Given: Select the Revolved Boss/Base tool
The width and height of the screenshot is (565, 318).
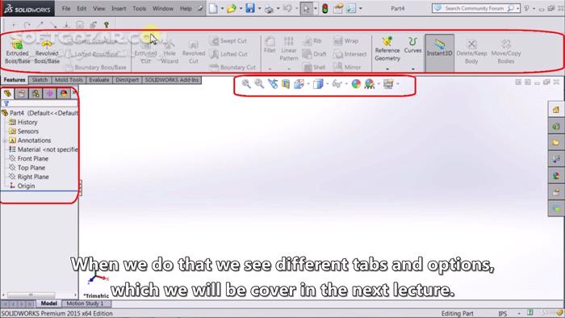Looking at the screenshot, I should pos(47,52).
